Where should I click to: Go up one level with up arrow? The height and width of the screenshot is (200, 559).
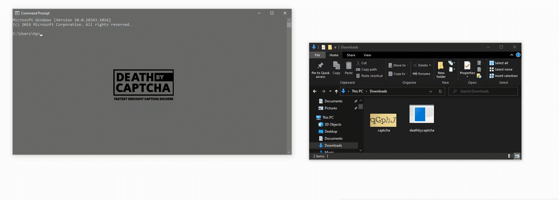coord(336,91)
